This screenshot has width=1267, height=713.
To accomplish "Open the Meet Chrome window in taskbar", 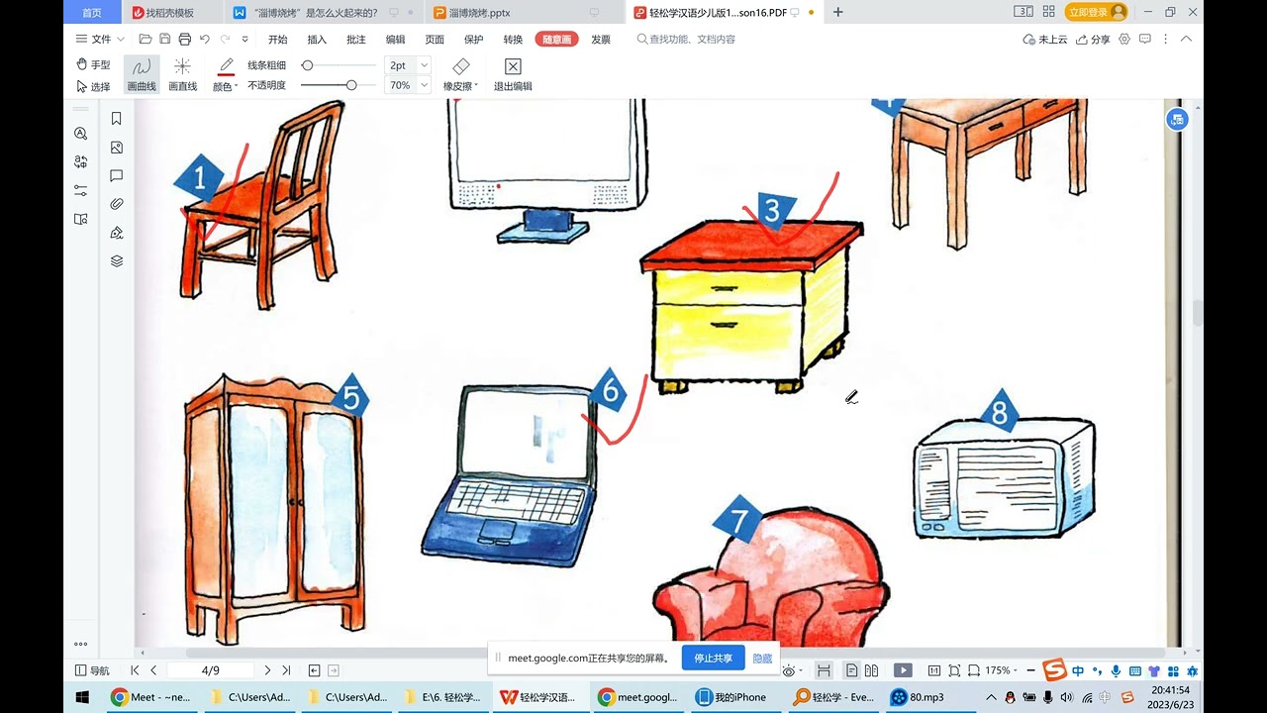I will click(x=151, y=697).
